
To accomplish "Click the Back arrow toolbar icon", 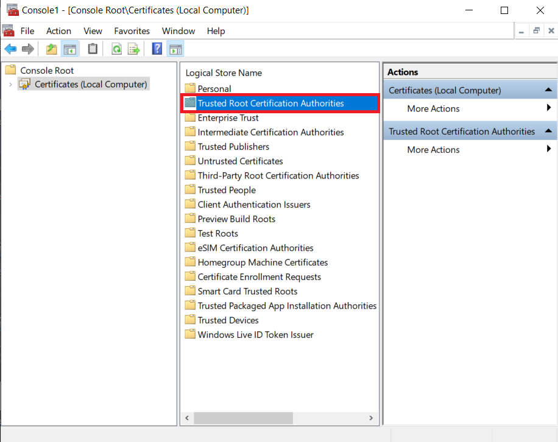I will point(11,49).
